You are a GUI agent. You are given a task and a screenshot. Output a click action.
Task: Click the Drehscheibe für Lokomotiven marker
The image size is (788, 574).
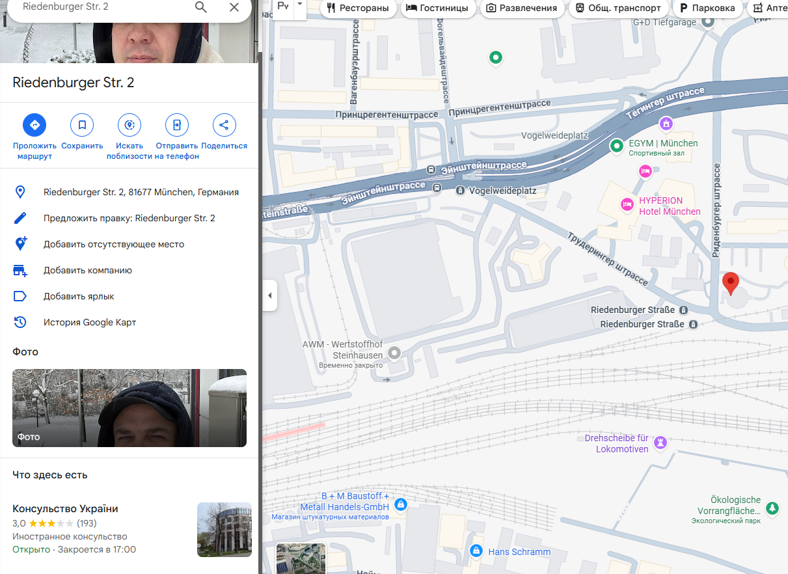pos(660,443)
